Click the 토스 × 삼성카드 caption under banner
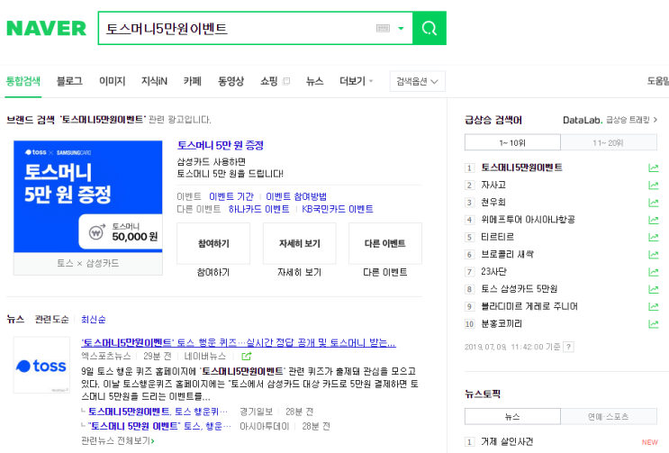669x453 pixels. tap(88, 263)
